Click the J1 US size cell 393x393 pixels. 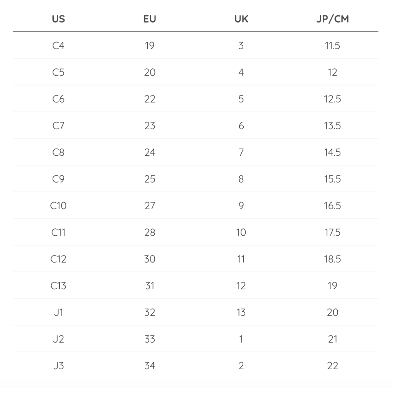[58, 312]
